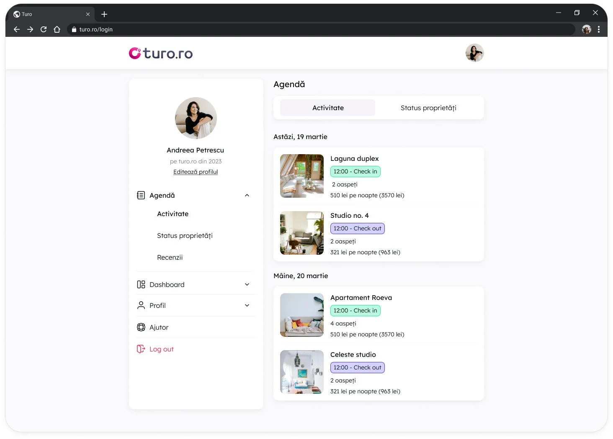
Task: Click Andreea Petrescu's large profile picture
Action: pos(196,118)
